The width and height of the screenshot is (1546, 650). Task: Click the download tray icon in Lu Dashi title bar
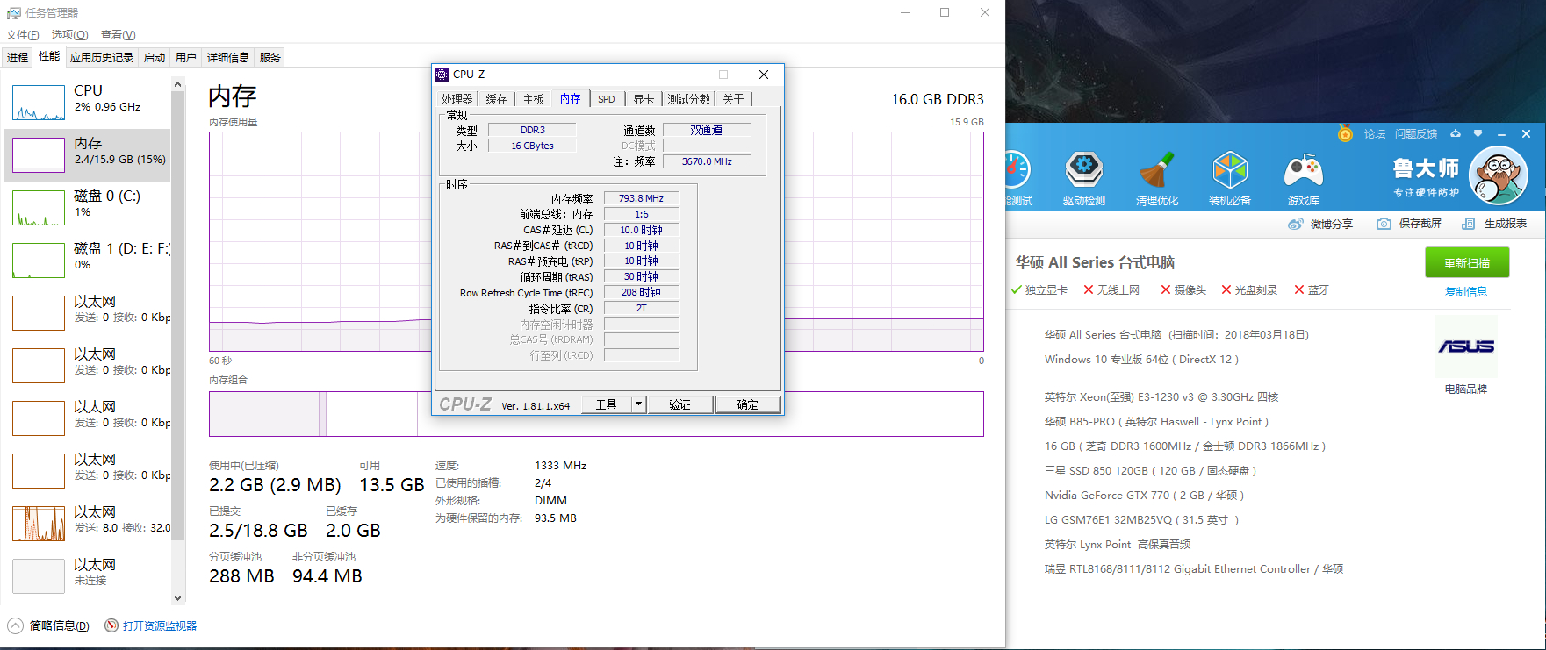pyautogui.click(x=1455, y=133)
